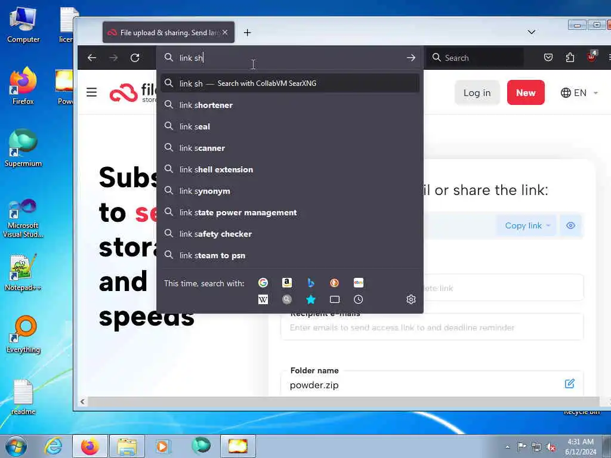The image size is (611, 458).
Task: Choose 'Search with CollabVM SearXNG' row
Action: tap(290, 83)
